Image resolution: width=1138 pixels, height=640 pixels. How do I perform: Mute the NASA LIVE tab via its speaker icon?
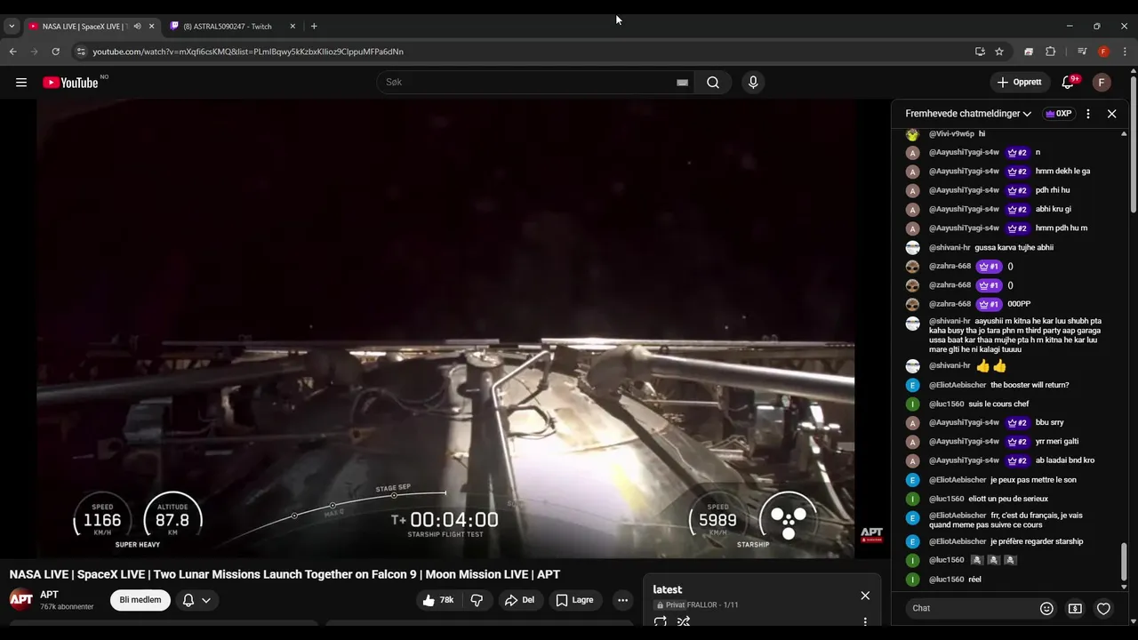click(x=137, y=27)
